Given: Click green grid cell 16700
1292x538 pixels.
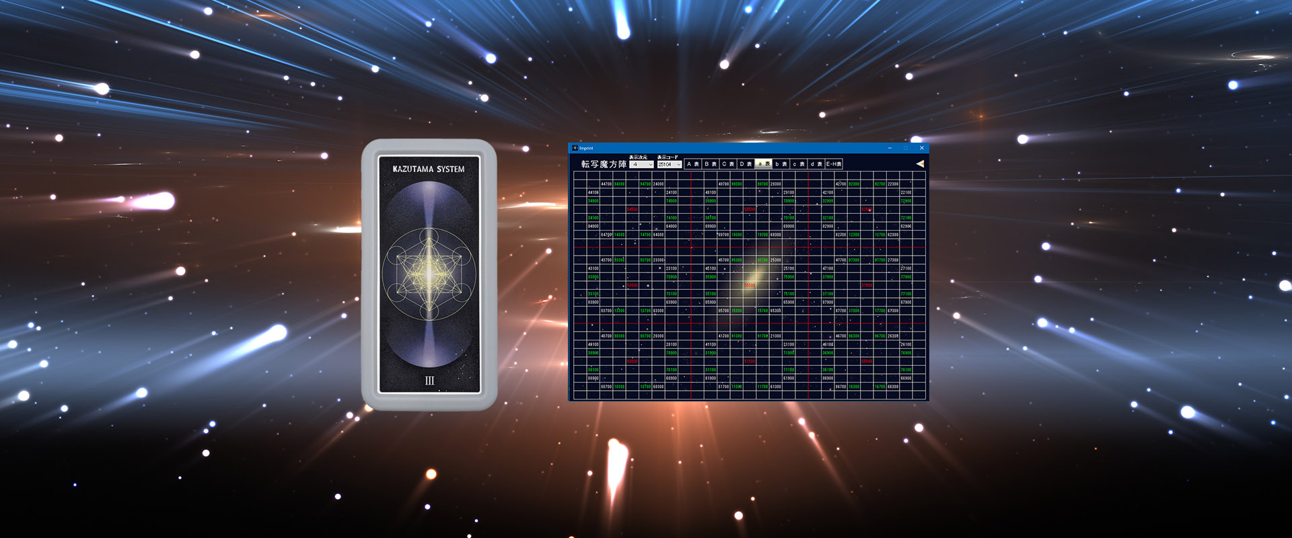Looking at the screenshot, I should pos(880,386).
